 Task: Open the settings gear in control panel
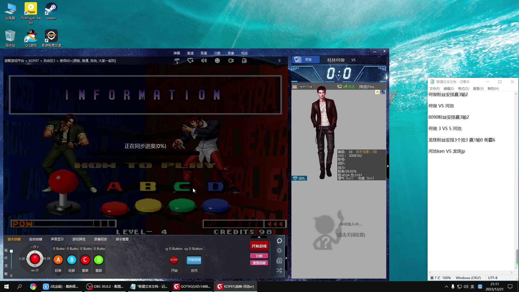pyautogui.click(x=280, y=251)
